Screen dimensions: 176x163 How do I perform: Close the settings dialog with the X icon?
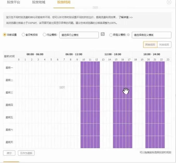169,2
